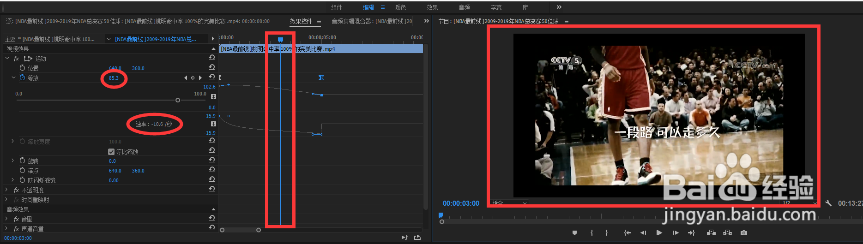
Task: Open the 音频剪辑混合器 panel tab
Action: [372, 21]
